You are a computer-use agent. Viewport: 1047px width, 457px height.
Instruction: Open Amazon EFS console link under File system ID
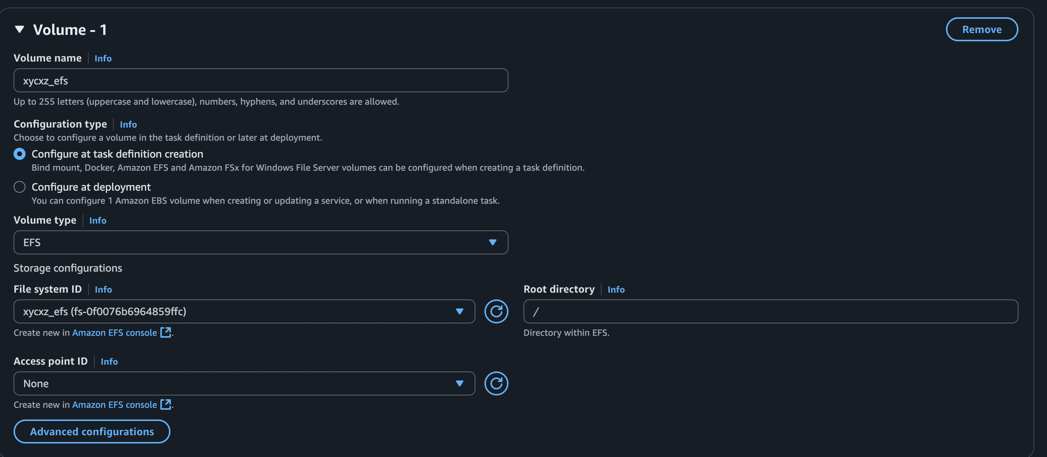[115, 333]
